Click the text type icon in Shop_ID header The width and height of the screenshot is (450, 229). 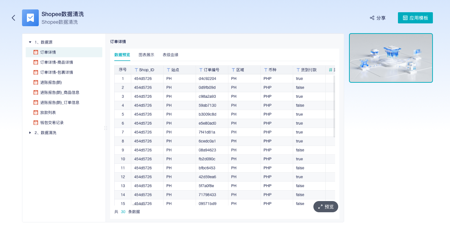point(136,70)
